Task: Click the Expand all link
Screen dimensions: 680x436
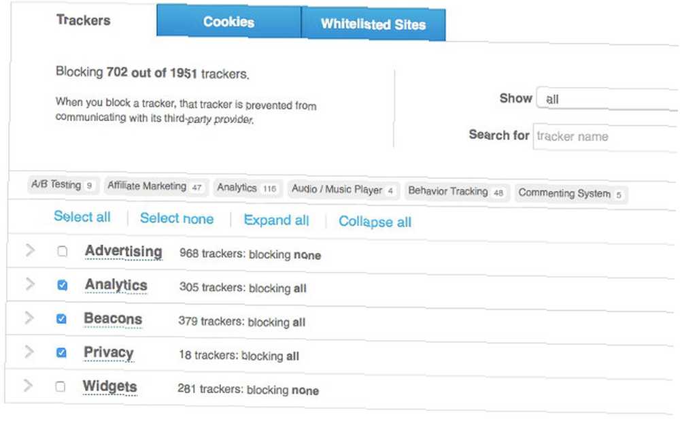Action: click(x=276, y=220)
